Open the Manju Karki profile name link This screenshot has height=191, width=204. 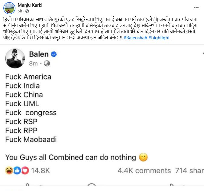29,5
